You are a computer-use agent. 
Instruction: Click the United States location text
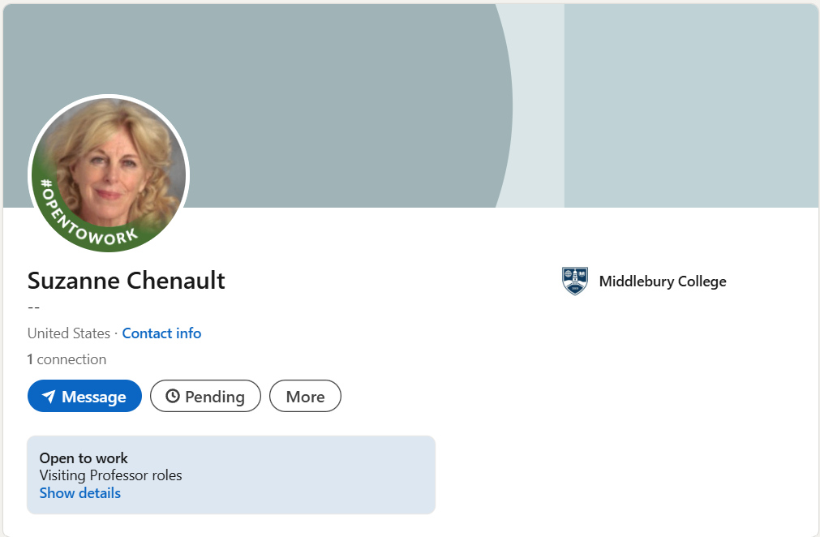(x=69, y=333)
